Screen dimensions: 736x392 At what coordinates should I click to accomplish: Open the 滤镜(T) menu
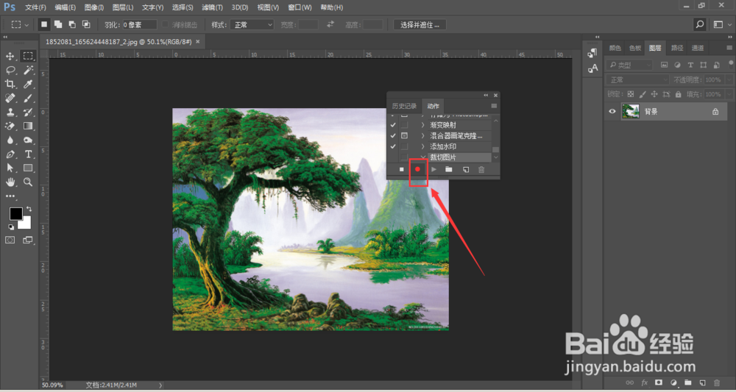(x=213, y=7)
